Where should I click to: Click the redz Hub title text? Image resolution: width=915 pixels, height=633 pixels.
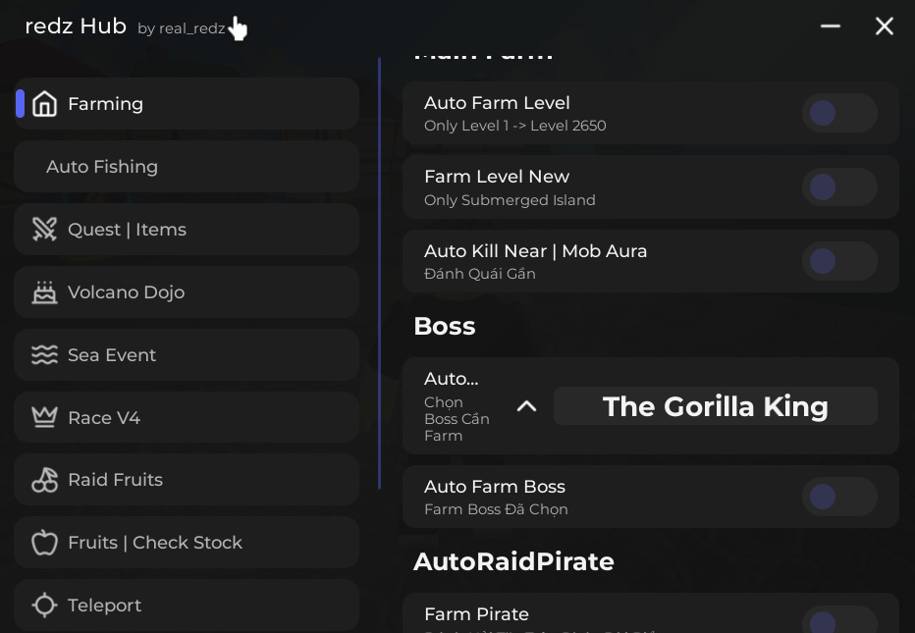click(x=76, y=26)
